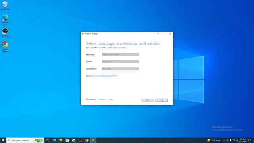Open the weather widget showing Haze
This screenshot has width=254, height=143.
point(214,140)
